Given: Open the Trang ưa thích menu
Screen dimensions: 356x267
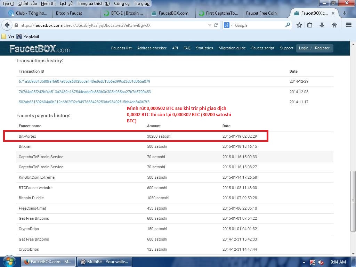Looking at the screenshot, I should tap(93, 3).
